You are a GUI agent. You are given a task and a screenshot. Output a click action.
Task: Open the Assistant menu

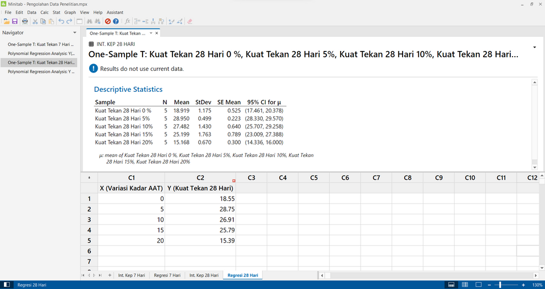coord(115,12)
